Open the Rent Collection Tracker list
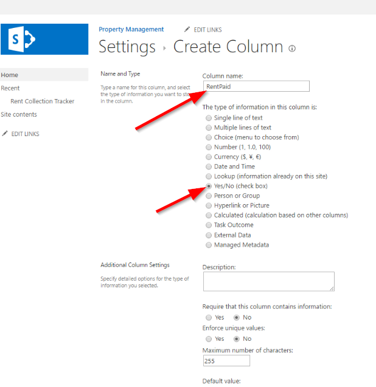Viewport: 376px width, 387px height. pyautogui.click(x=42, y=101)
